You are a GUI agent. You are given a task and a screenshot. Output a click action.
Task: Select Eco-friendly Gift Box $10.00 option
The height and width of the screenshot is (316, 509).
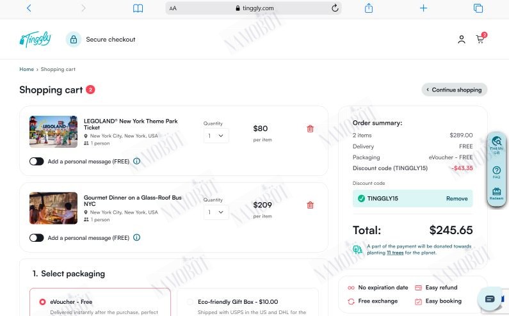coord(190,302)
